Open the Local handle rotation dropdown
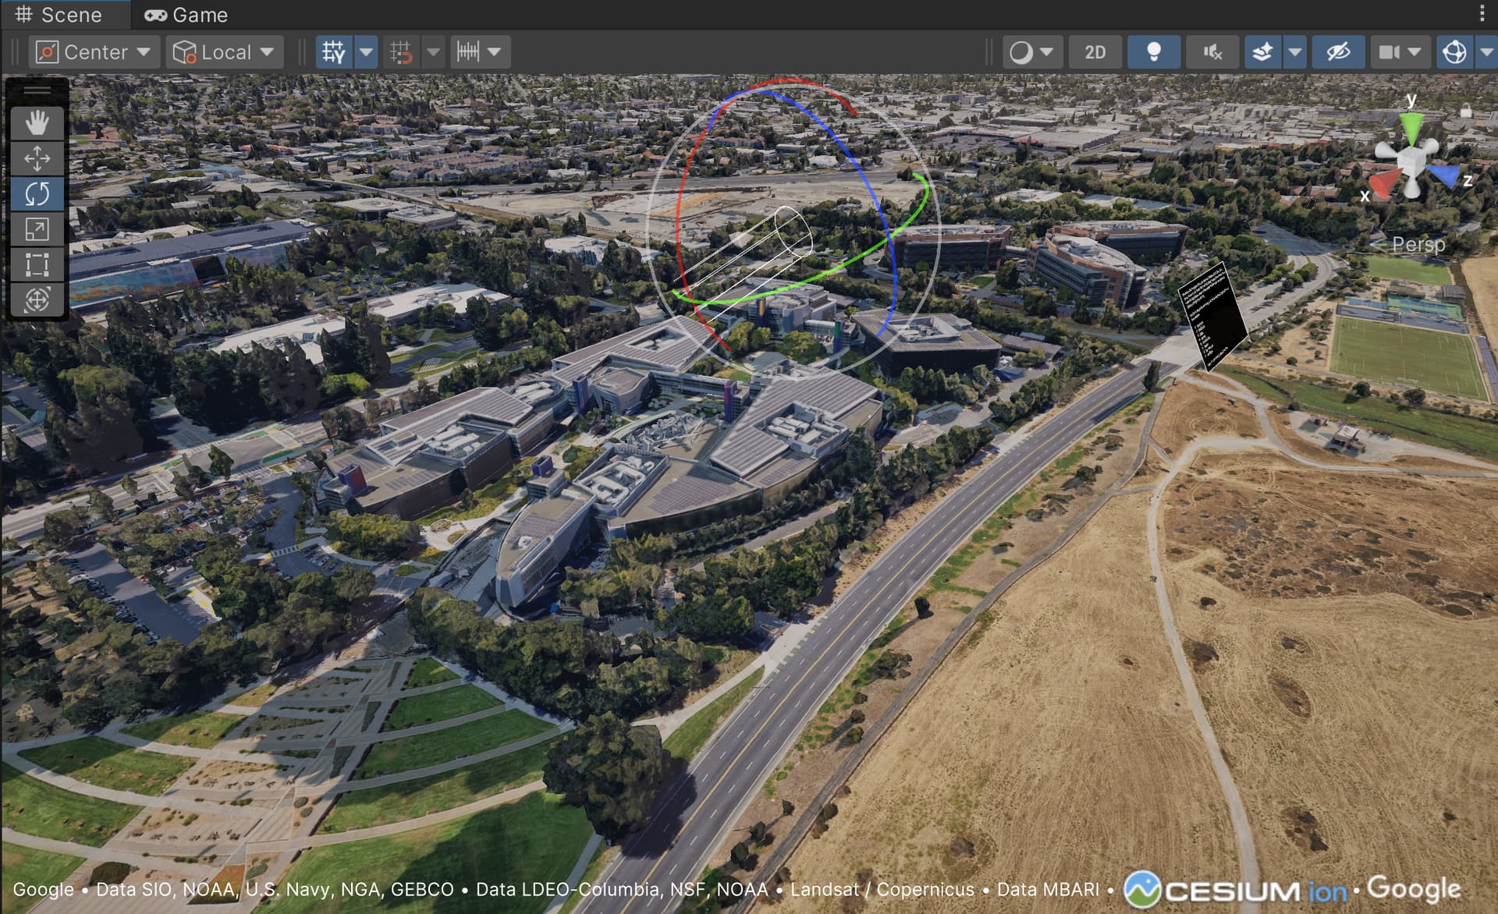1498x914 pixels. (224, 52)
